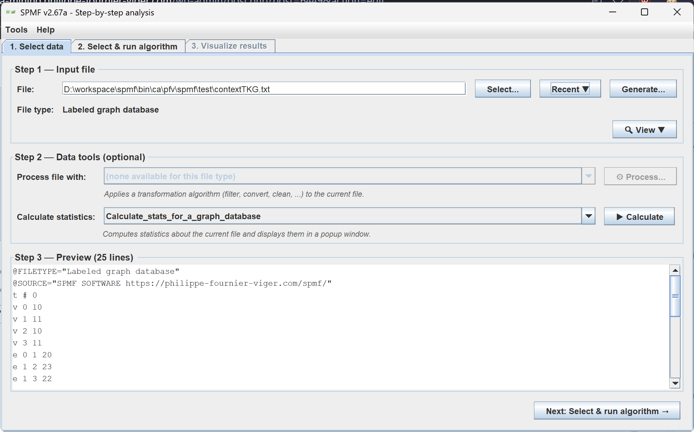The height and width of the screenshot is (432, 694).
Task: Click the SPMF application icon in title bar
Action: pyautogui.click(x=11, y=12)
